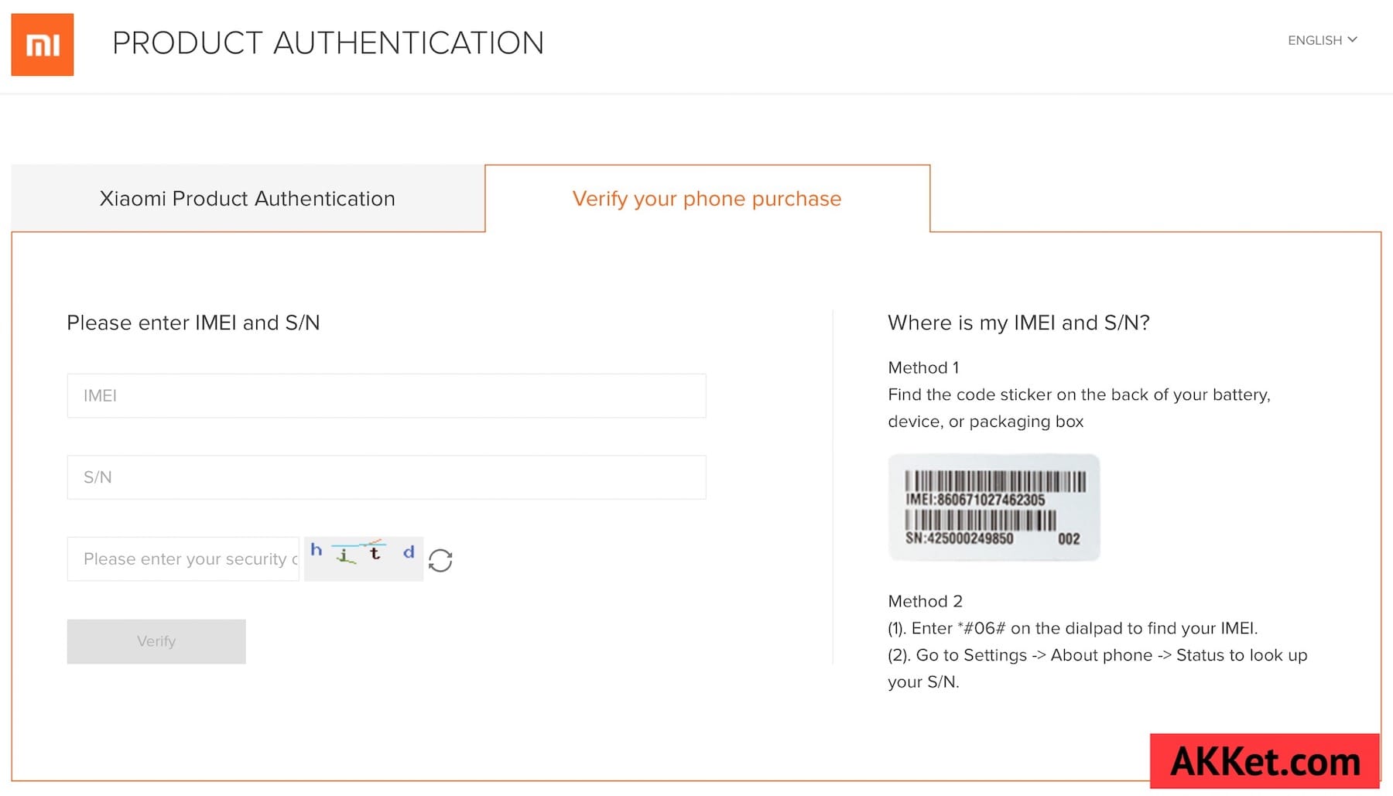
Task: Click the SN number on the sticker
Action: pos(959,538)
